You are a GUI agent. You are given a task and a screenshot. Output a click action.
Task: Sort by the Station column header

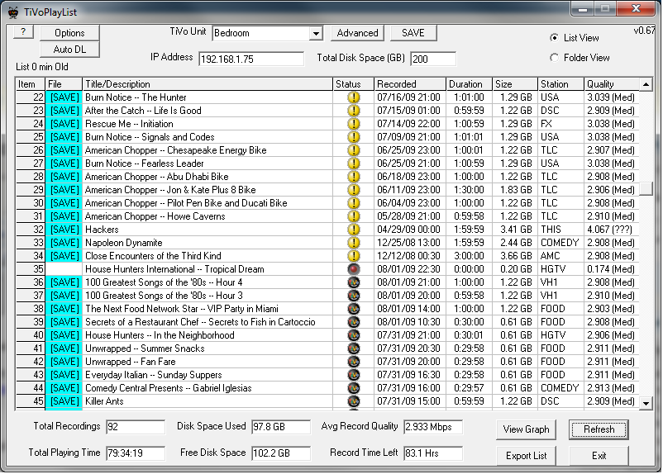[x=560, y=84]
